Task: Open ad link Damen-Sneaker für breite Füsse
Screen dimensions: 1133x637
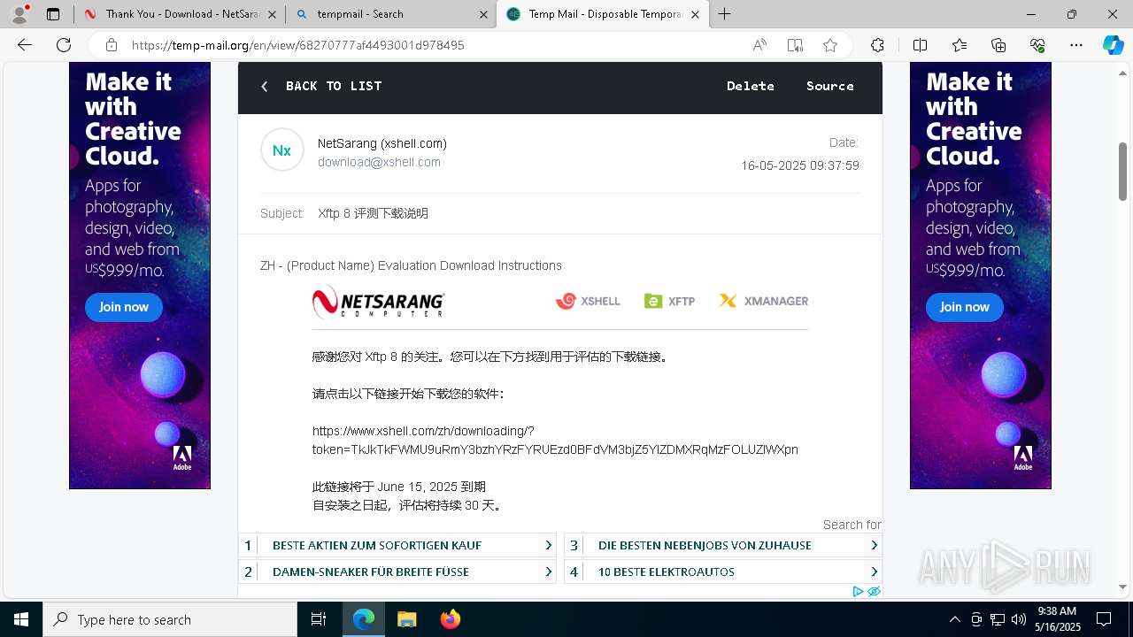Action: click(x=397, y=572)
